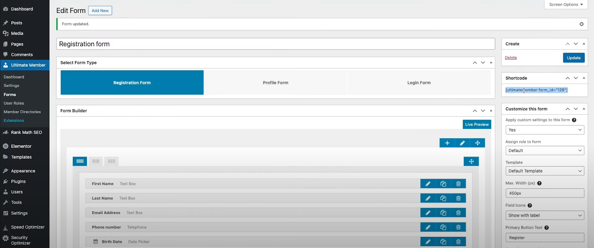The width and height of the screenshot is (594, 248).
Task: Open the Template dropdown
Action: click(545, 171)
